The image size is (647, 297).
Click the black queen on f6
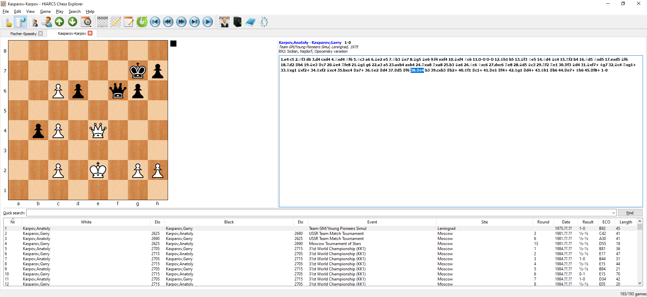pos(118,90)
